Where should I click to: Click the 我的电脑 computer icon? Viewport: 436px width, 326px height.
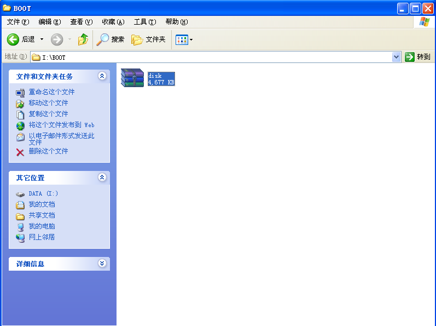tap(20, 227)
